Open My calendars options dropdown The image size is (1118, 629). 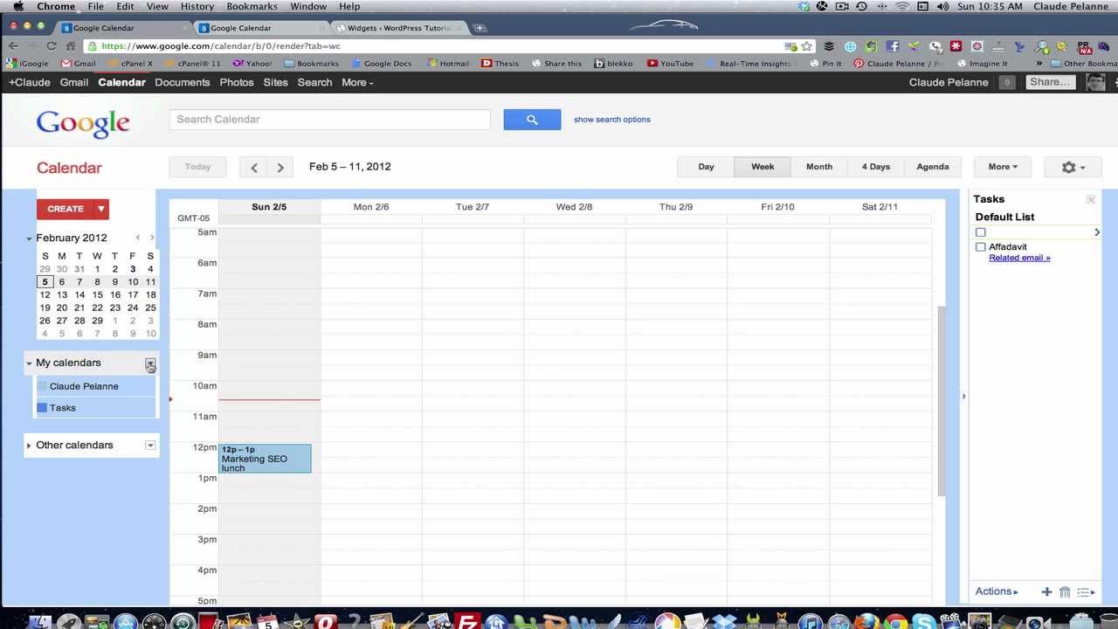click(150, 363)
